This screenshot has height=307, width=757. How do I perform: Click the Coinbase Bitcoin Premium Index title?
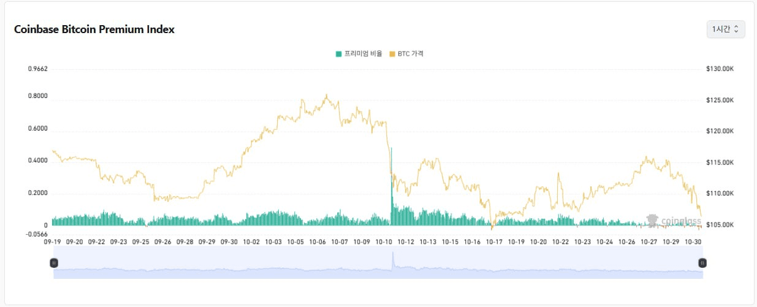click(x=94, y=29)
